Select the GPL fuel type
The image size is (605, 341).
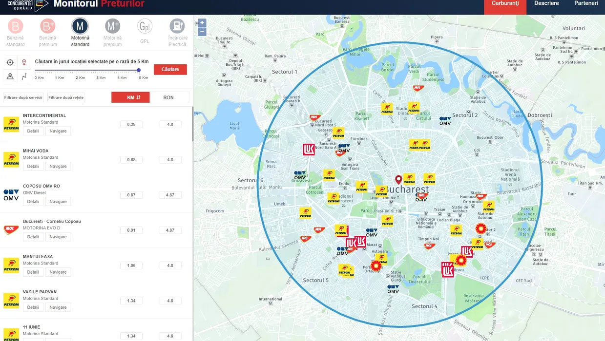tap(145, 32)
